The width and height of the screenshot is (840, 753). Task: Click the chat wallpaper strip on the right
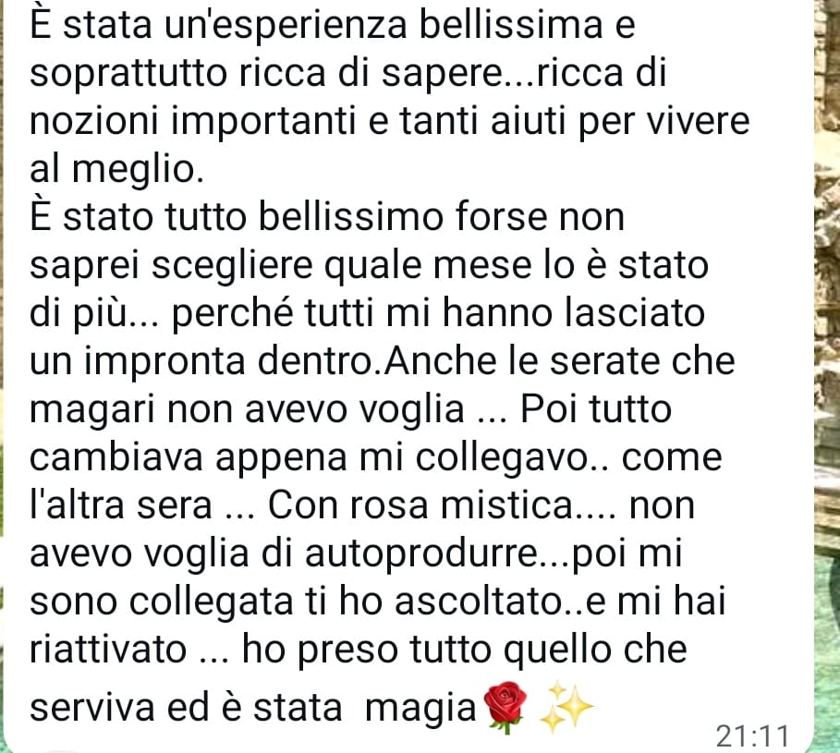click(827, 377)
